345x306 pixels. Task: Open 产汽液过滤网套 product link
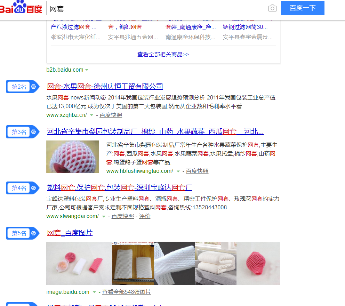tap(73, 27)
